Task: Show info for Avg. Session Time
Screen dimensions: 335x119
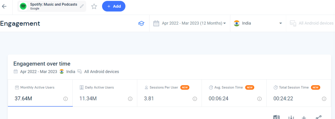Action: point(259,99)
